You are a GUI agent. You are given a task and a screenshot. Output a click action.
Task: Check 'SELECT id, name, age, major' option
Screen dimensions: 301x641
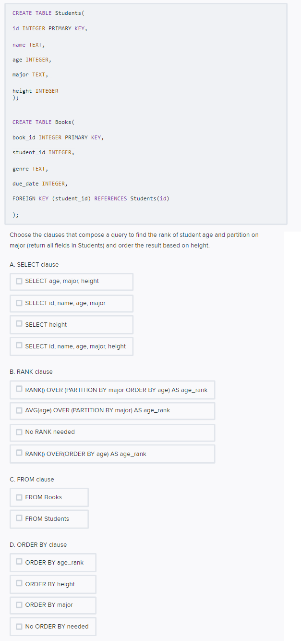point(19,303)
